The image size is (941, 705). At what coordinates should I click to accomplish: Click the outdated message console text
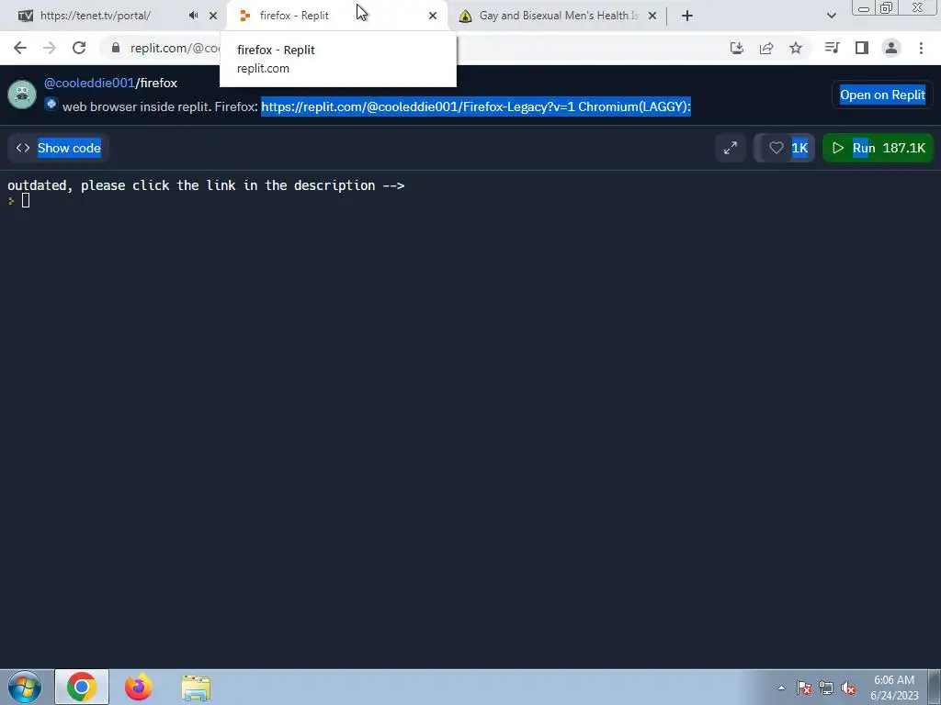206,185
